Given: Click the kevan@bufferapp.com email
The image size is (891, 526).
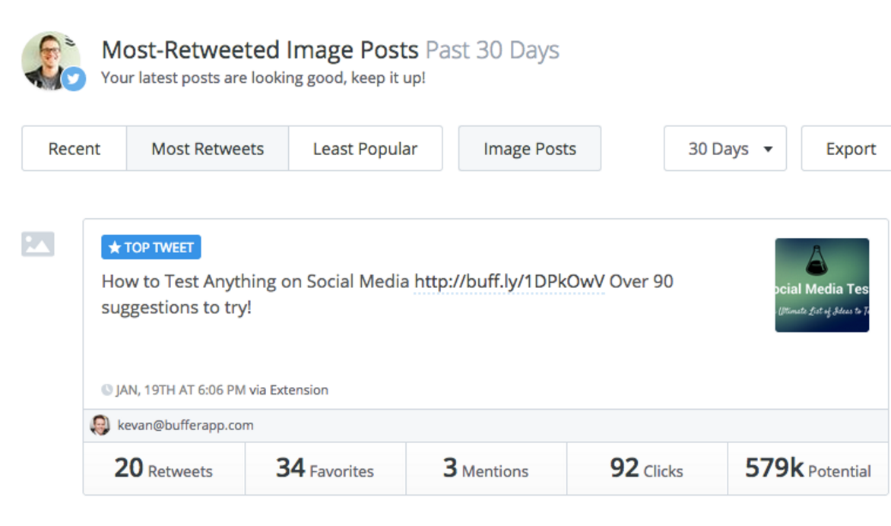Looking at the screenshot, I should click(x=185, y=426).
